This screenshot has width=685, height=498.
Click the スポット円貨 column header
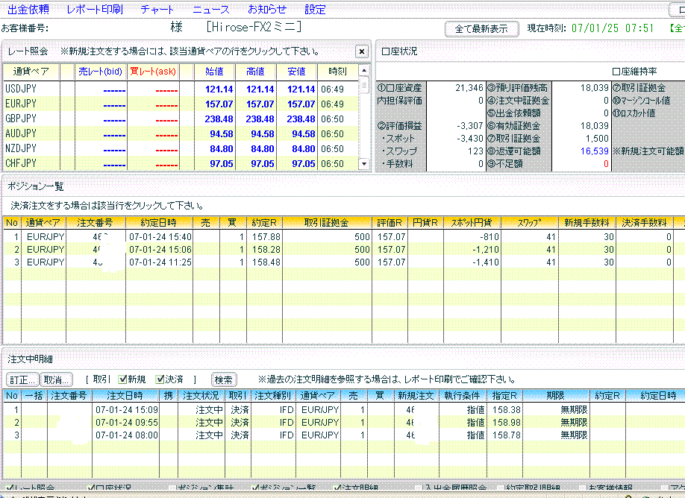click(472, 223)
